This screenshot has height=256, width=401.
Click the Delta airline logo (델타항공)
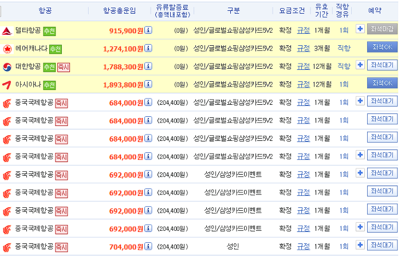pyautogui.click(x=7, y=31)
